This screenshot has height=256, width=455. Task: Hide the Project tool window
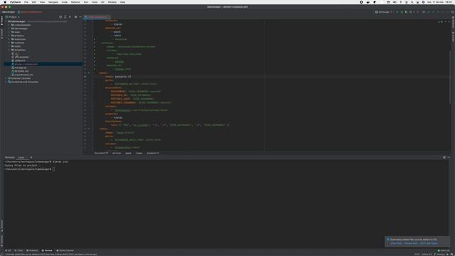80,17
